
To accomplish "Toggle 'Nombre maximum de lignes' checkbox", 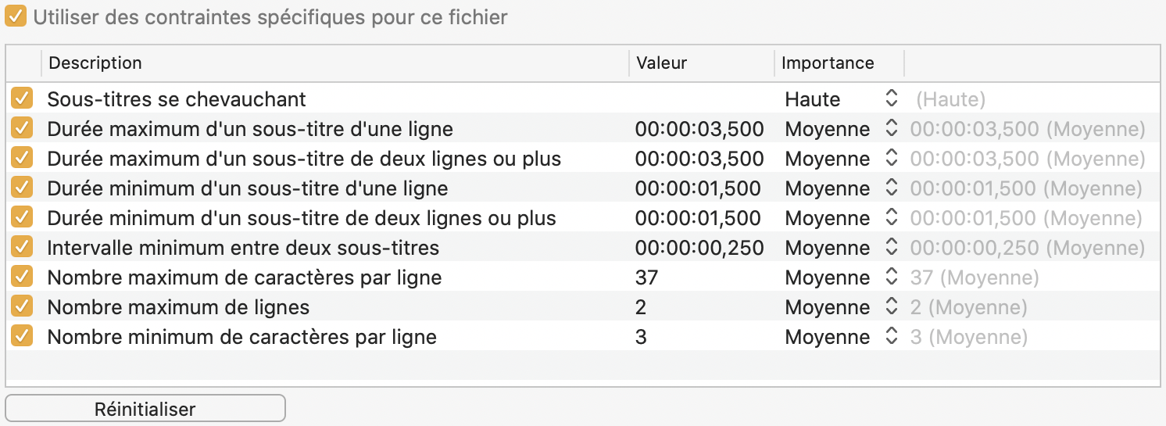I will point(22,307).
